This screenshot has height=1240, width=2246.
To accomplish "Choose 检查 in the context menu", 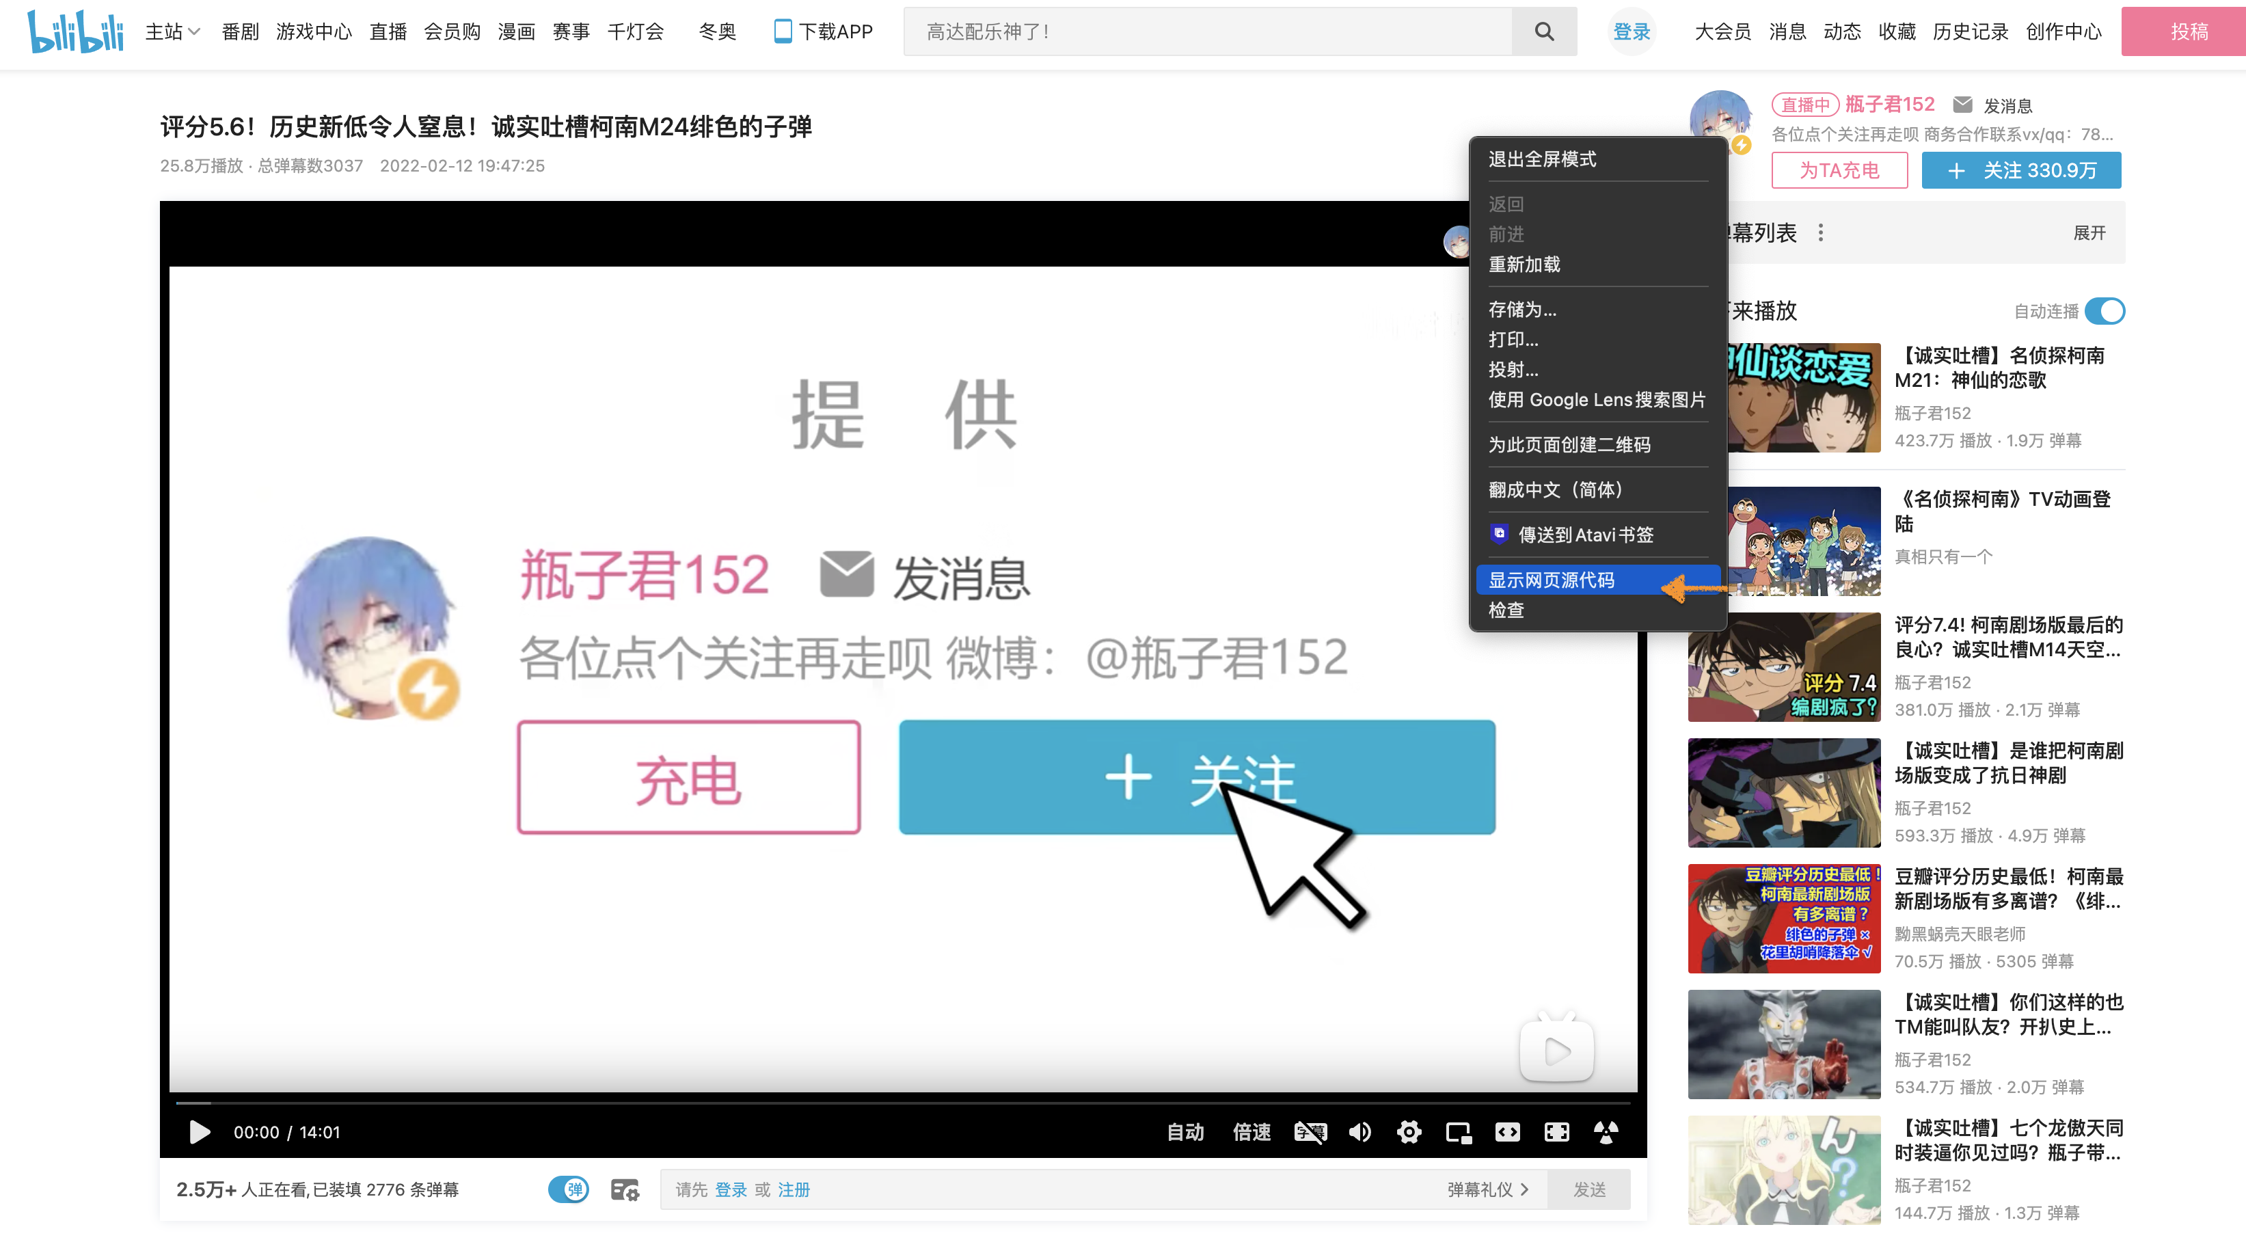I will coord(1506,610).
